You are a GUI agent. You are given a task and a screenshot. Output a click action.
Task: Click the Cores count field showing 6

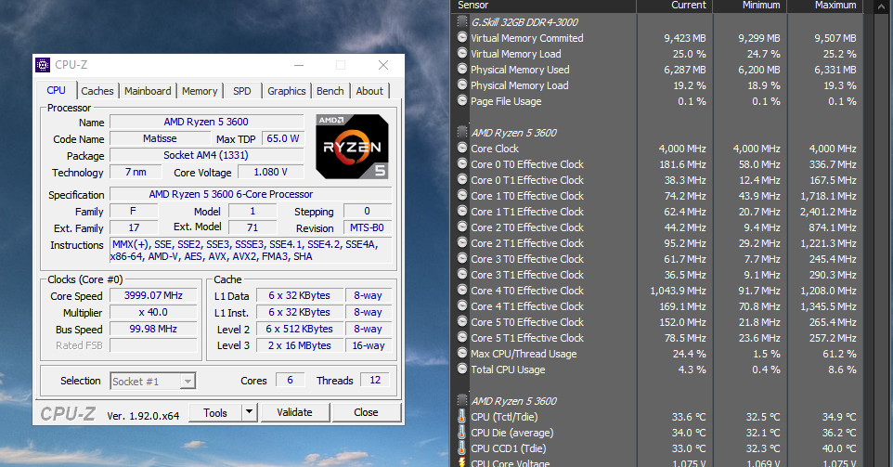pos(290,380)
